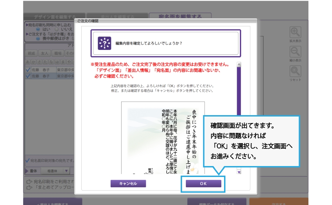This screenshot has height=205, width=332.
Task: Switch to the デザイン面を編集する tab
Action: click(x=55, y=16)
